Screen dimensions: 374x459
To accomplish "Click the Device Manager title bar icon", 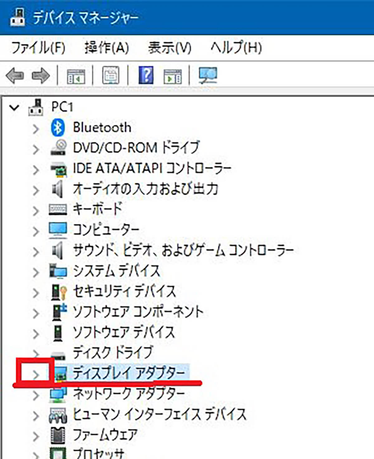I will coord(17,17).
